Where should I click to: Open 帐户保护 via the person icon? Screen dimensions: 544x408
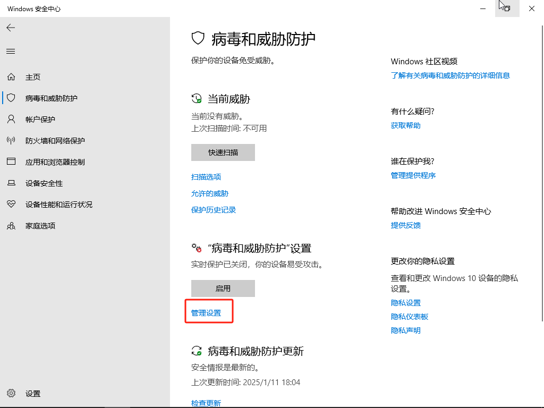click(x=11, y=119)
